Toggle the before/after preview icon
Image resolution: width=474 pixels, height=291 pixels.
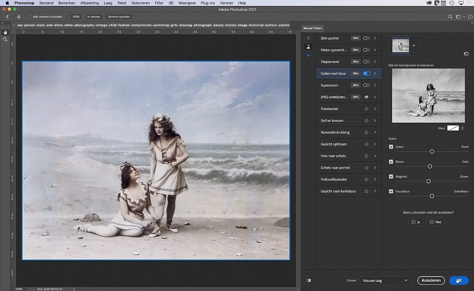[308, 281]
